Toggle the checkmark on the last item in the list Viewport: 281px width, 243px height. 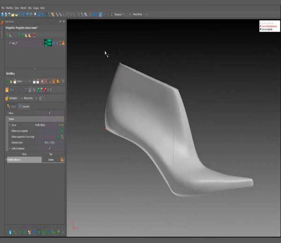(10, 43)
